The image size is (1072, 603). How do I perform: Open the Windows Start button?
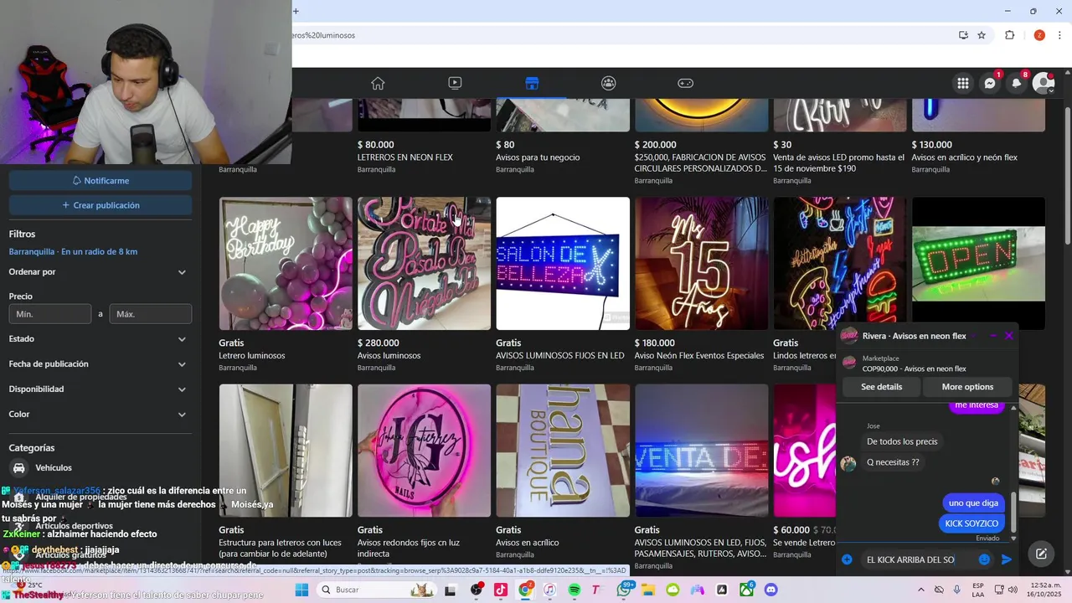tap(301, 590)
